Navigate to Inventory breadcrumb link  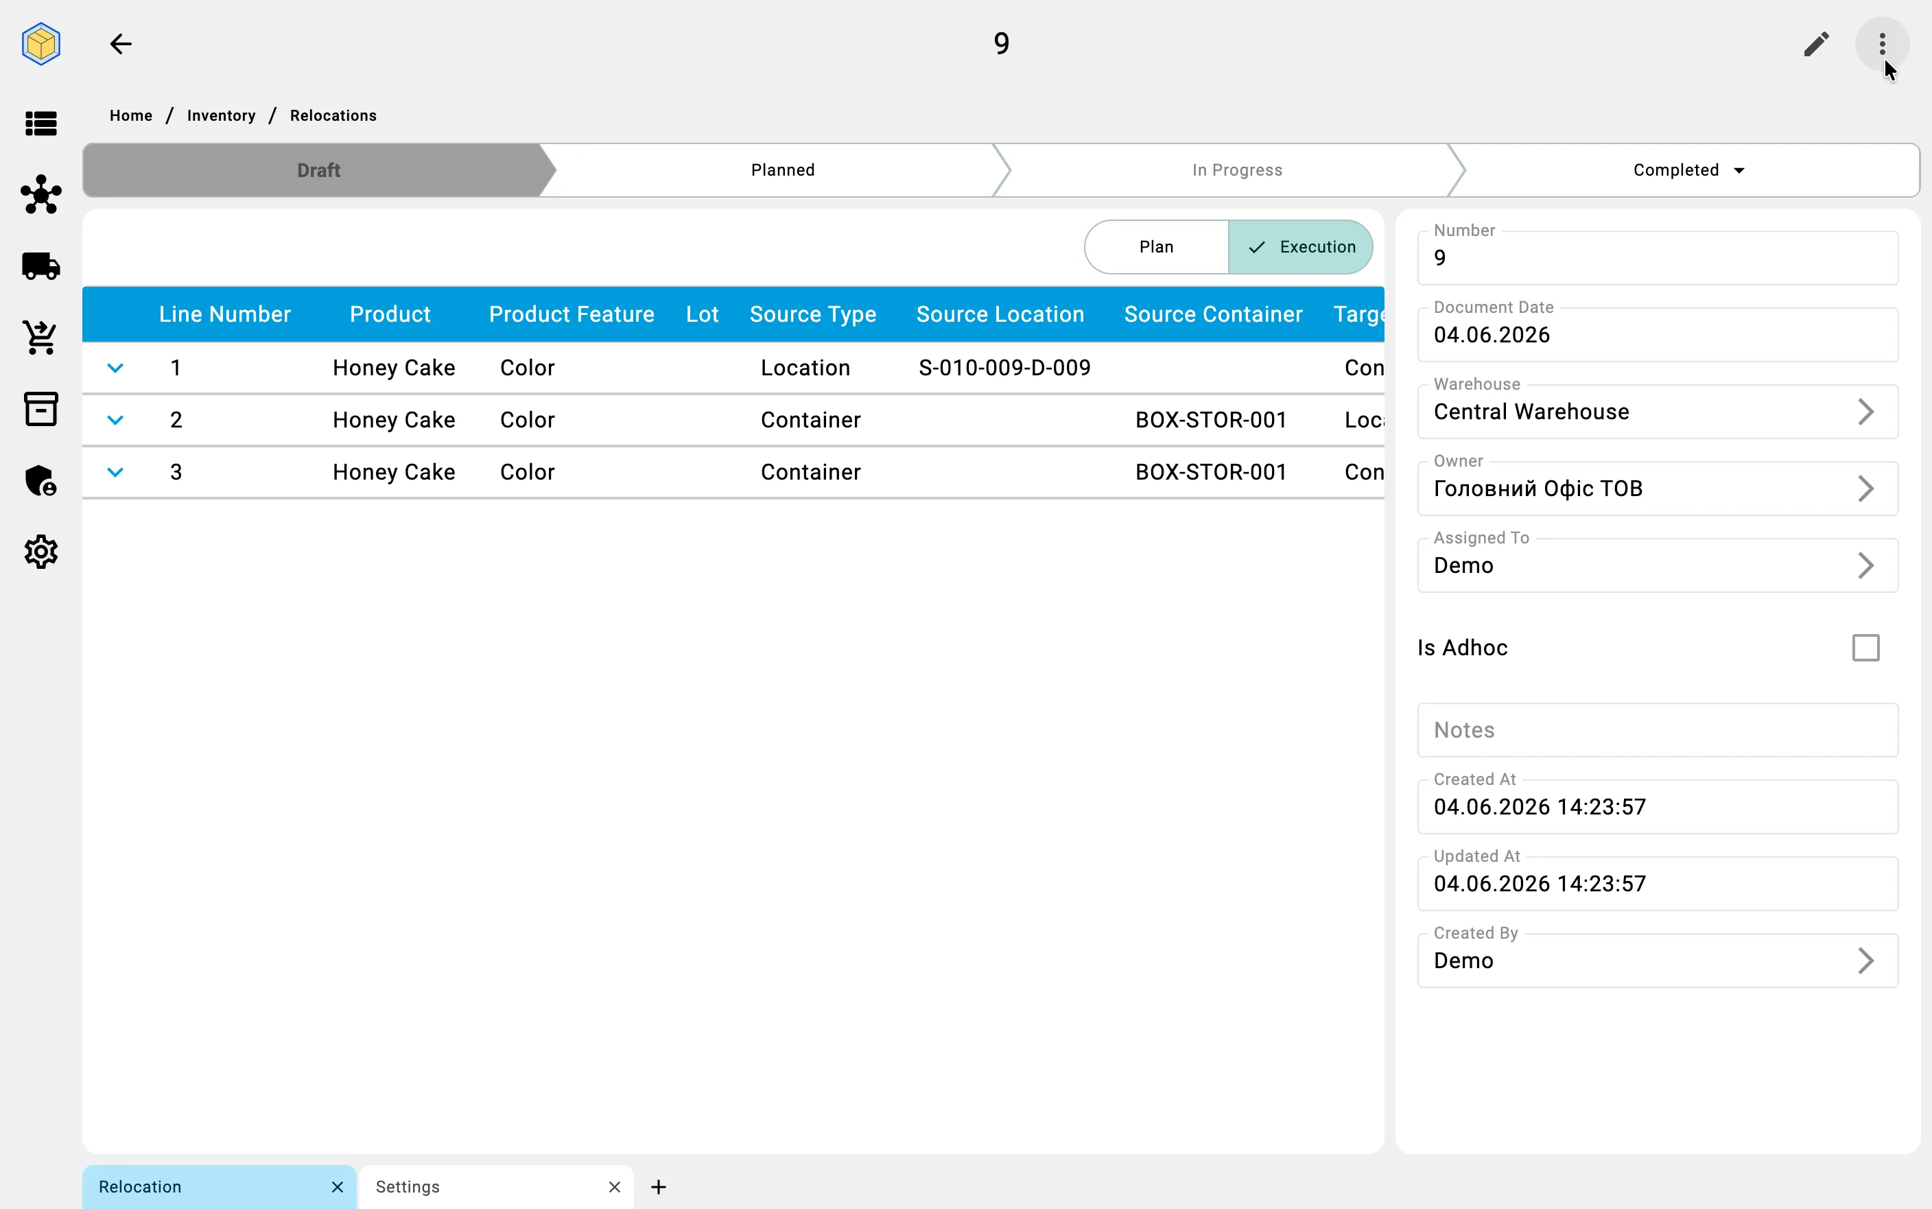coord(222,116)
